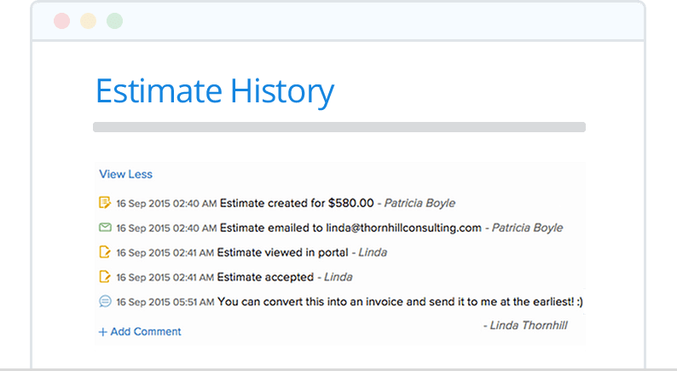Click the envelope icon on the emailed entry
Screen dimensions: 677x371
click(x=105, y=228)
